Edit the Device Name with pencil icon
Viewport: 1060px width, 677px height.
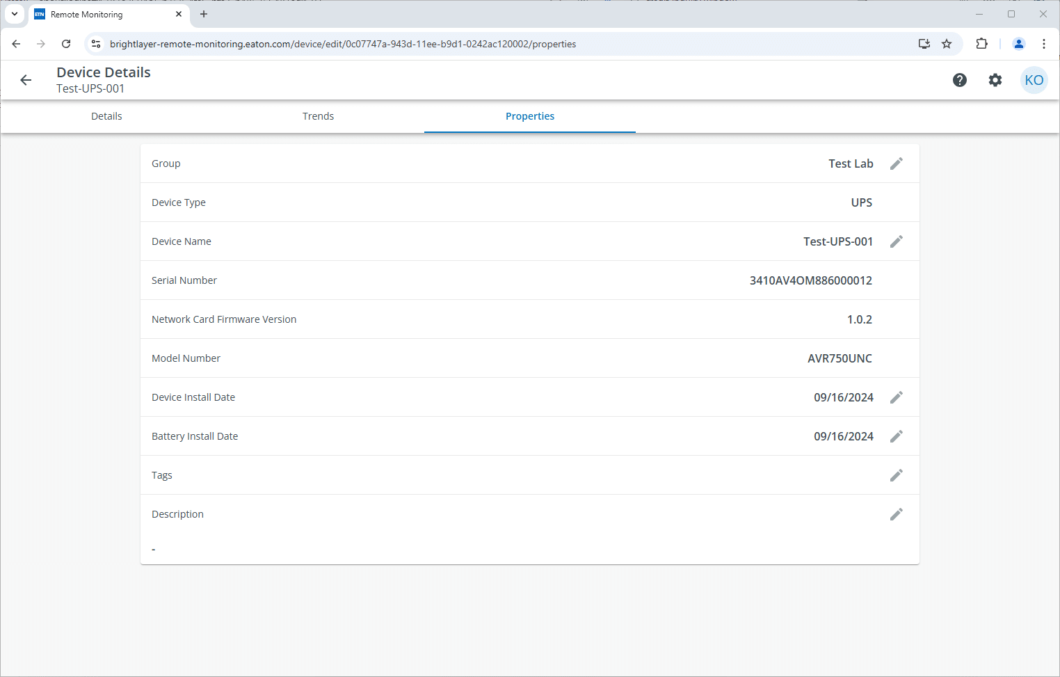[897, 241]
